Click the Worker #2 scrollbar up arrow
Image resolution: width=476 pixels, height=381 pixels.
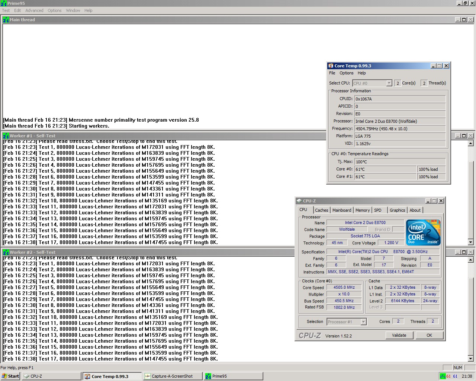tap(471, 259)
